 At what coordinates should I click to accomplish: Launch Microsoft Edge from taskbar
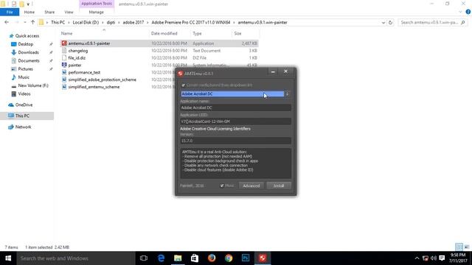(x=161, y=258)
